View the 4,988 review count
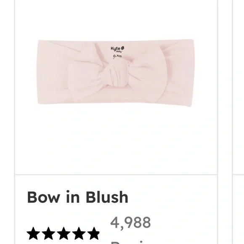Image resolution: width=244 pixels, height=244 pixels. pos(130,223)
